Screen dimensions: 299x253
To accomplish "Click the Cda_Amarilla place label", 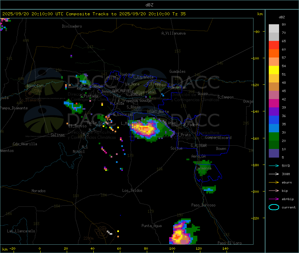I will pyautogui.click(x=25, y=144).
